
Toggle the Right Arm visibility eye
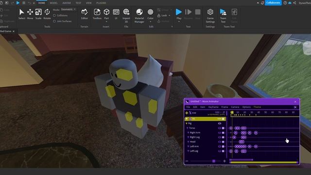click(x=220, y=133)
